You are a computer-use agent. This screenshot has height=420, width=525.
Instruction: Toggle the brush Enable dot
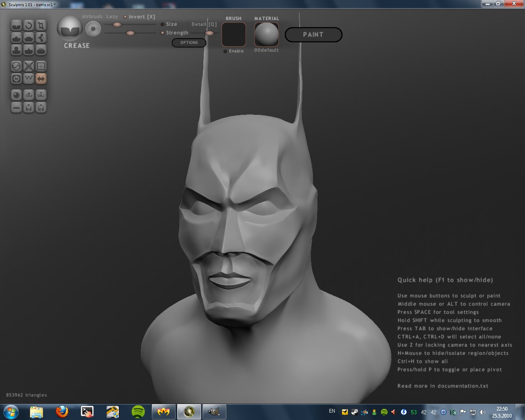[x=225, y=51]
